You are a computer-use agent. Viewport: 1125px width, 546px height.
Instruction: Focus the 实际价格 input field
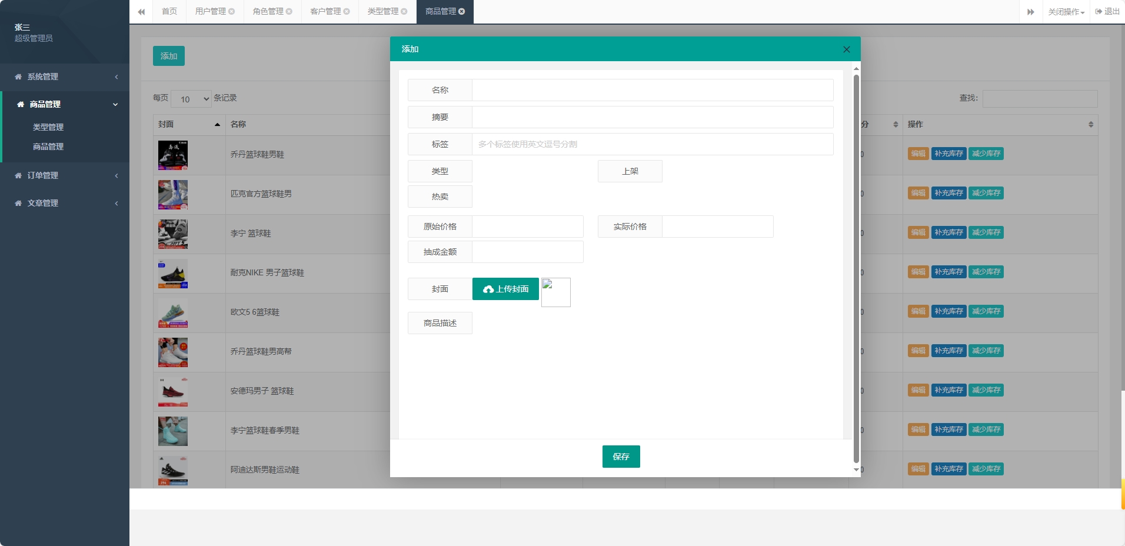(718, 227)
